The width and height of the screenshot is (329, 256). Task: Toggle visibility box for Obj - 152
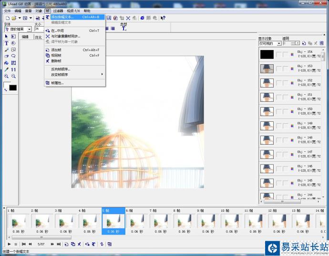tap(279, 83)
